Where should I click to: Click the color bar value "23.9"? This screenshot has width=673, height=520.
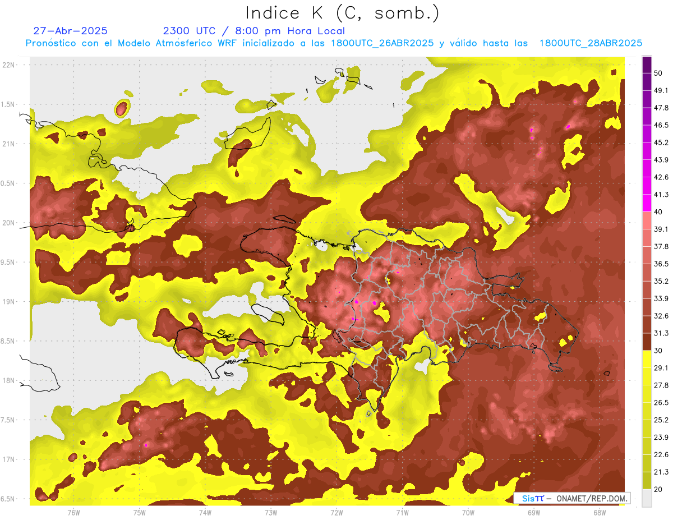point(661,438)
